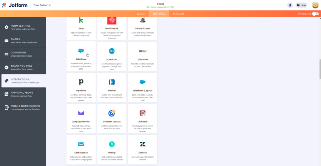The image size is (321, 166).
Task: Select the Salesforce (Legacy) icon
Action: [143, 82]
